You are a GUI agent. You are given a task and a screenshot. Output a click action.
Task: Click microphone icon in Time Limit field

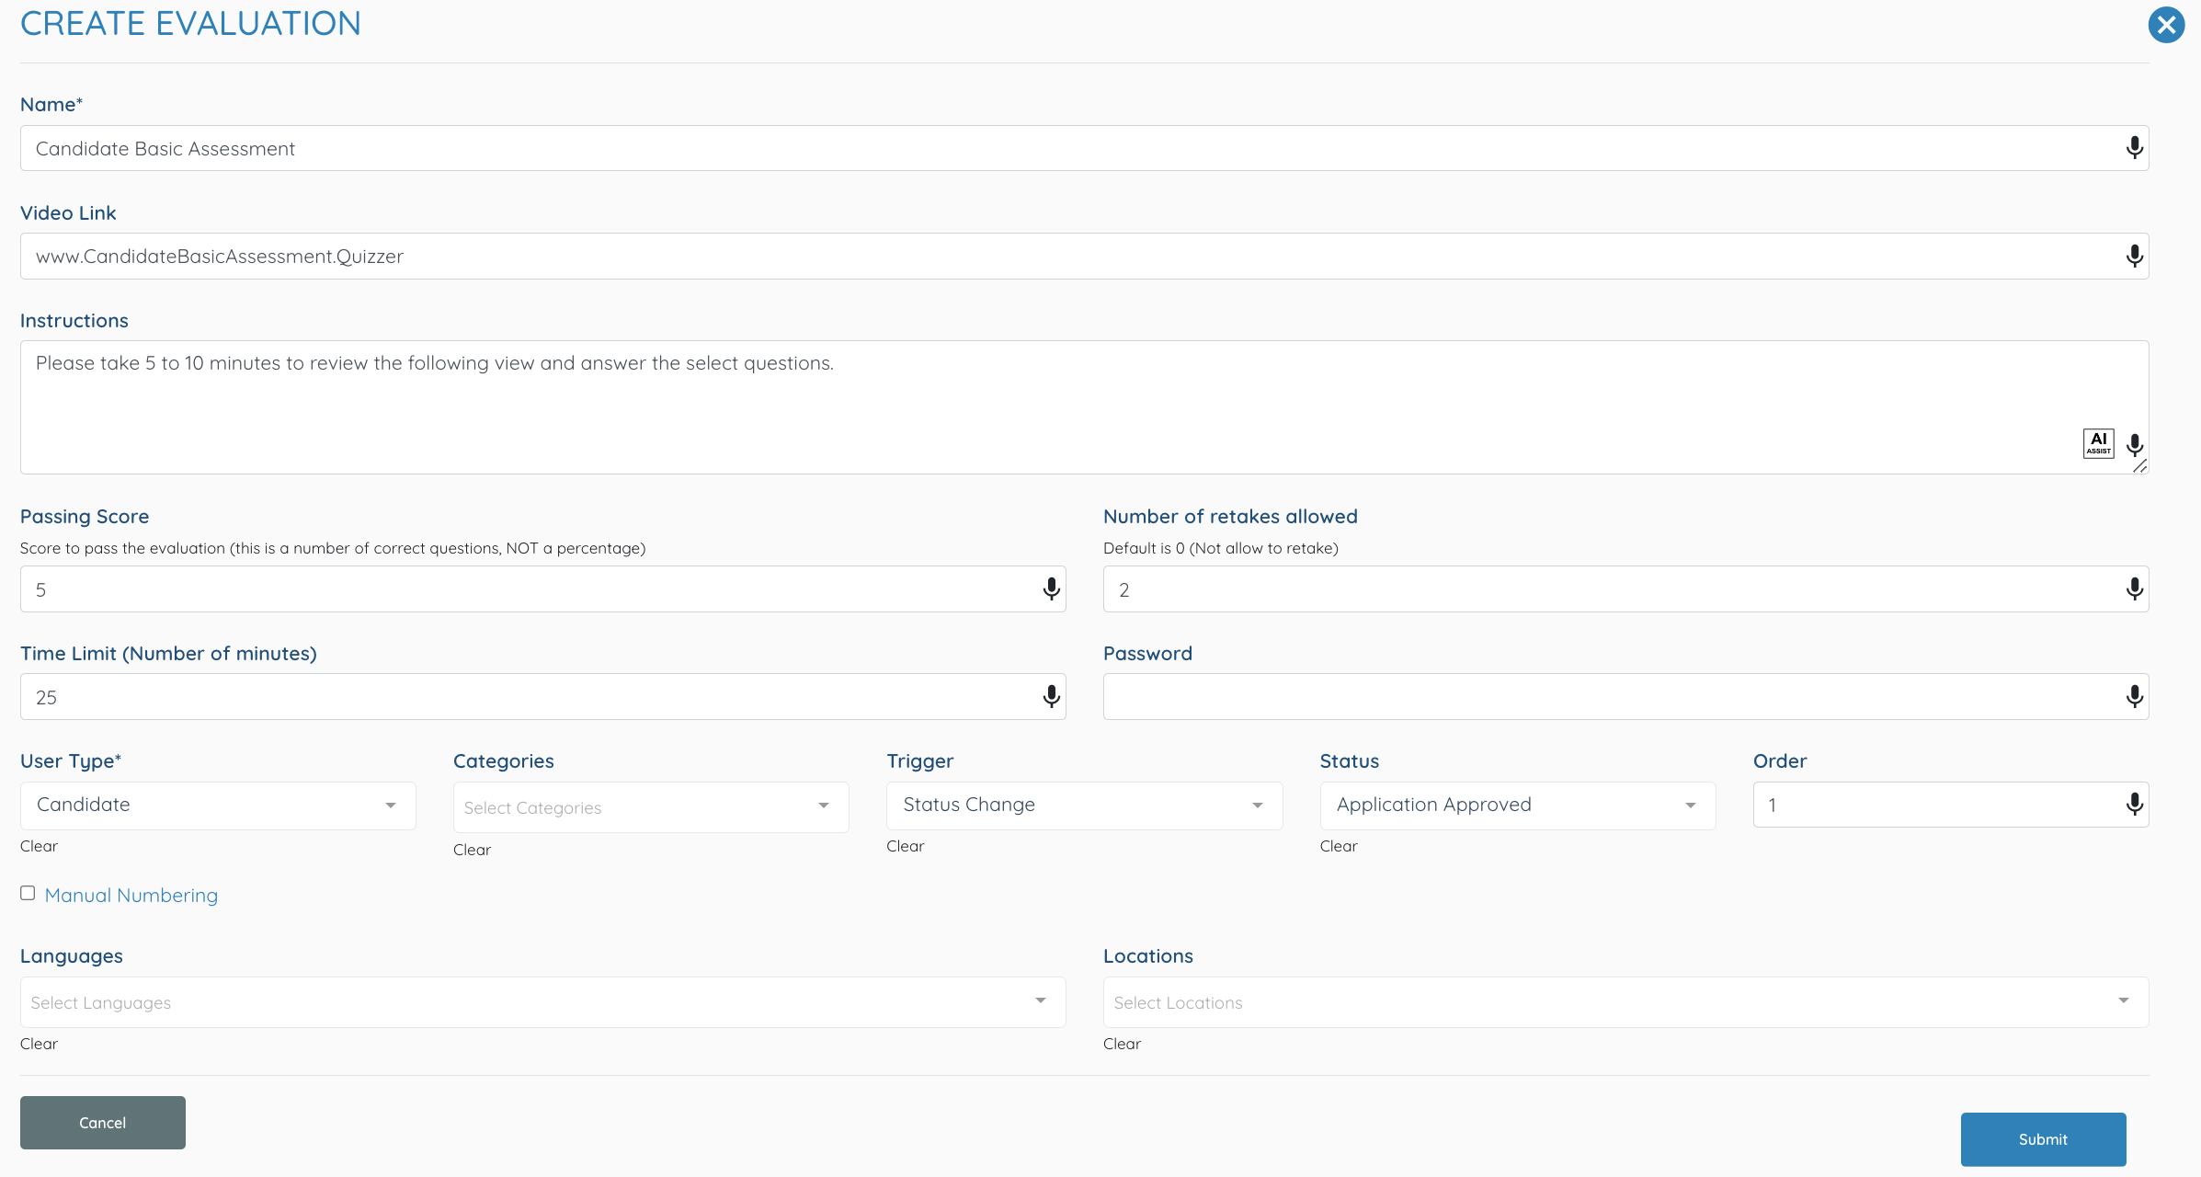[1051, 697]
